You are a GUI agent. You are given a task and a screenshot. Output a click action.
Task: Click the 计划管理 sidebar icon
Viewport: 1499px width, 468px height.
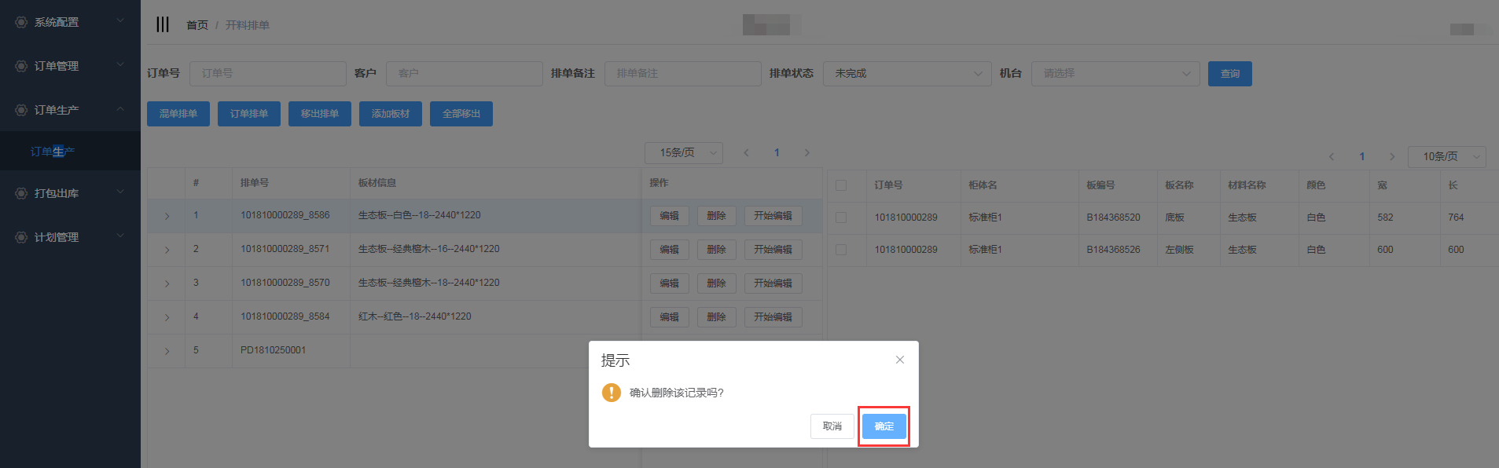21,237
